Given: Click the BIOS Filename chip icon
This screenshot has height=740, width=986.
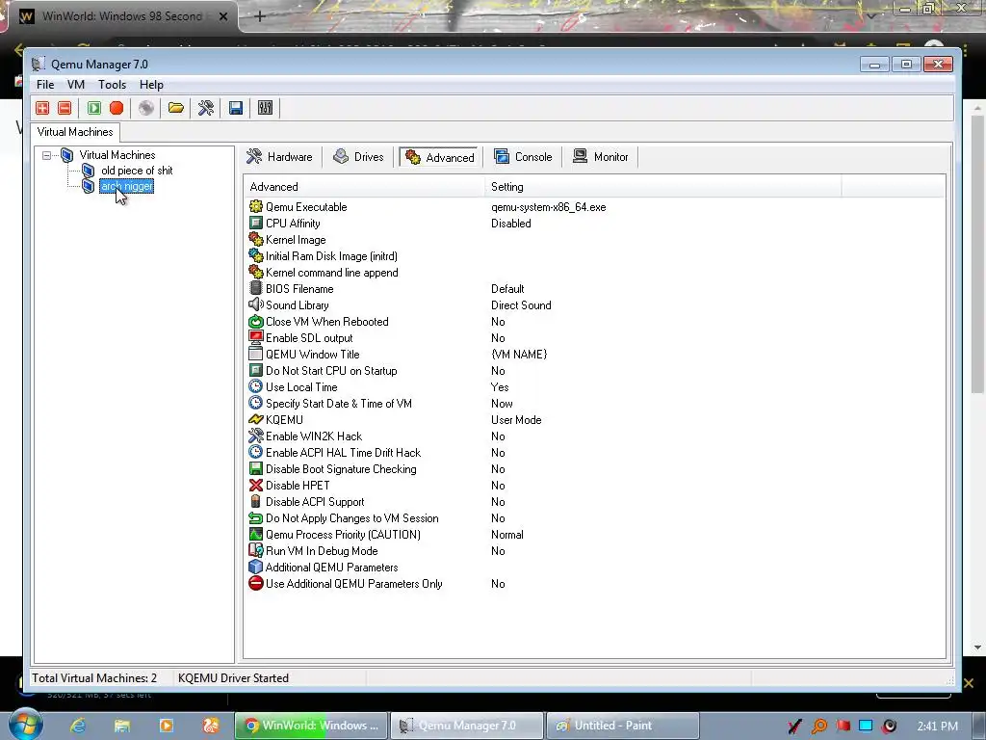Looking at the screenshot, I should point(255,288).
